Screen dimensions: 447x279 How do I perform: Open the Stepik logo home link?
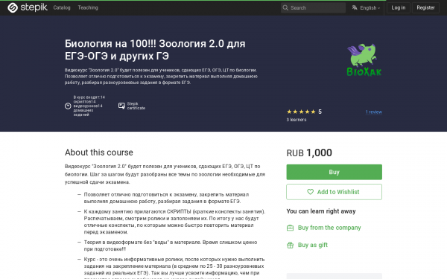click(x=28, y=7)
